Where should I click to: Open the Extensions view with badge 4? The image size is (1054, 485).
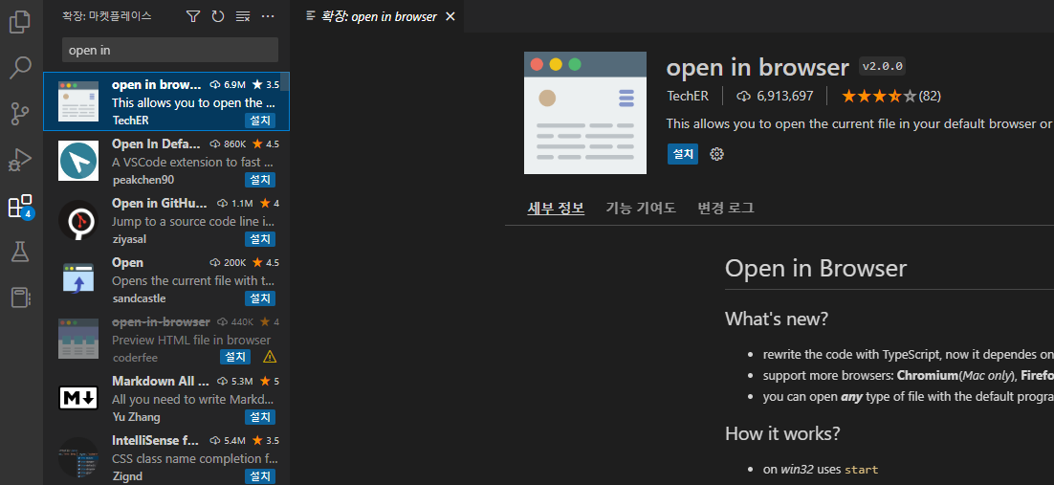coord(20,207)
